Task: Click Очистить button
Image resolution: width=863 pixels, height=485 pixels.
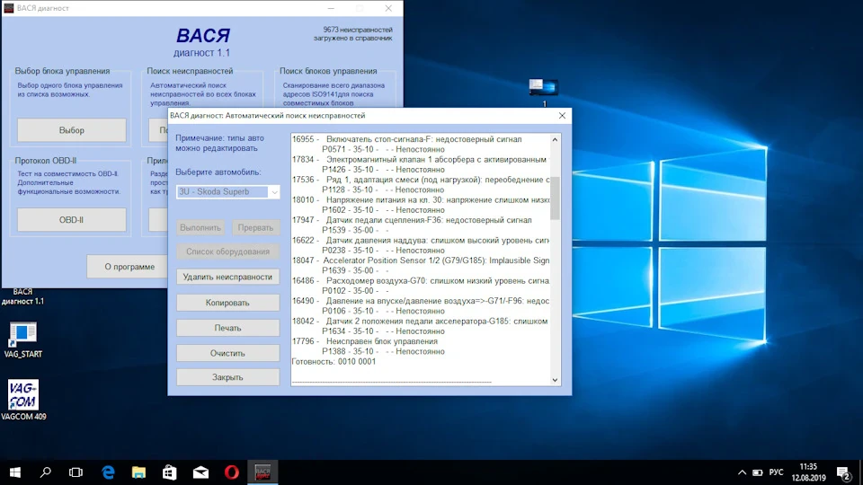Action: click(x=227, y=353)
